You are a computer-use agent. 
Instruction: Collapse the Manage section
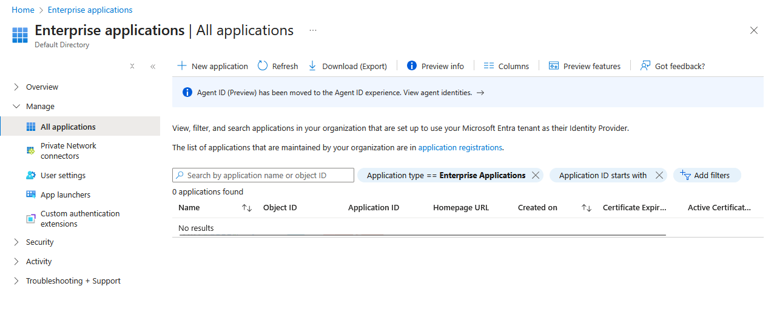pyautogui.click(x=16, y=106)
